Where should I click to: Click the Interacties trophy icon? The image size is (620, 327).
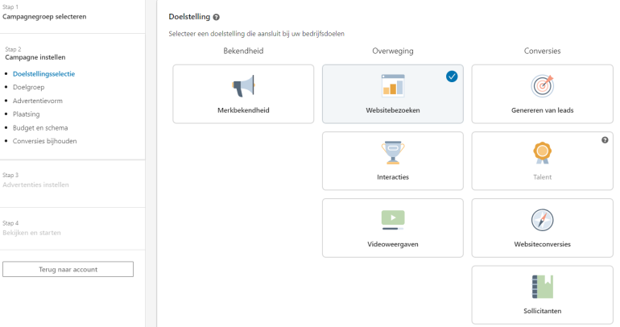[x=393, y=152]
